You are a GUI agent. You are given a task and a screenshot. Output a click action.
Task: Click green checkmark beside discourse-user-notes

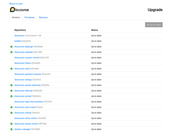[x=11, y=107]
